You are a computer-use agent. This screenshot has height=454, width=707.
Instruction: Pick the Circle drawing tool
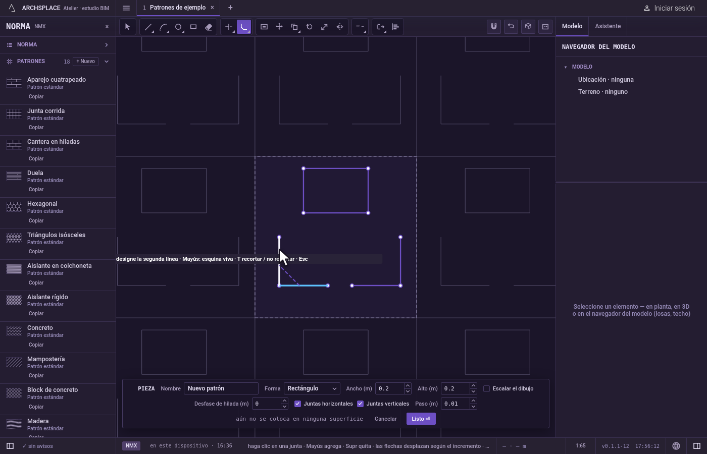pos(178,27)
